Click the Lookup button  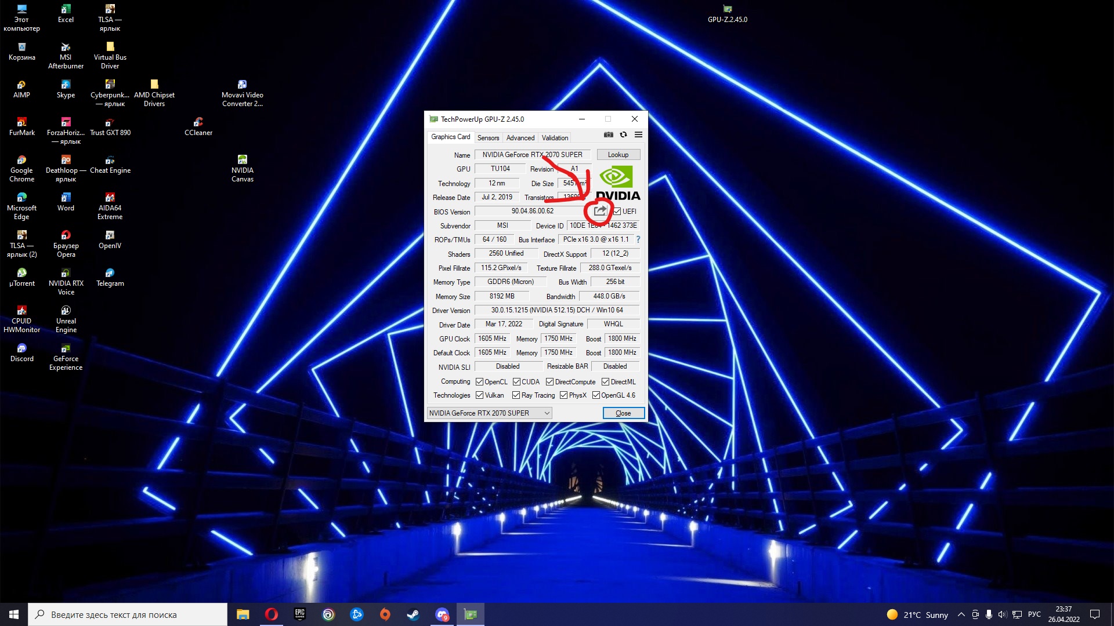[618, 155]
